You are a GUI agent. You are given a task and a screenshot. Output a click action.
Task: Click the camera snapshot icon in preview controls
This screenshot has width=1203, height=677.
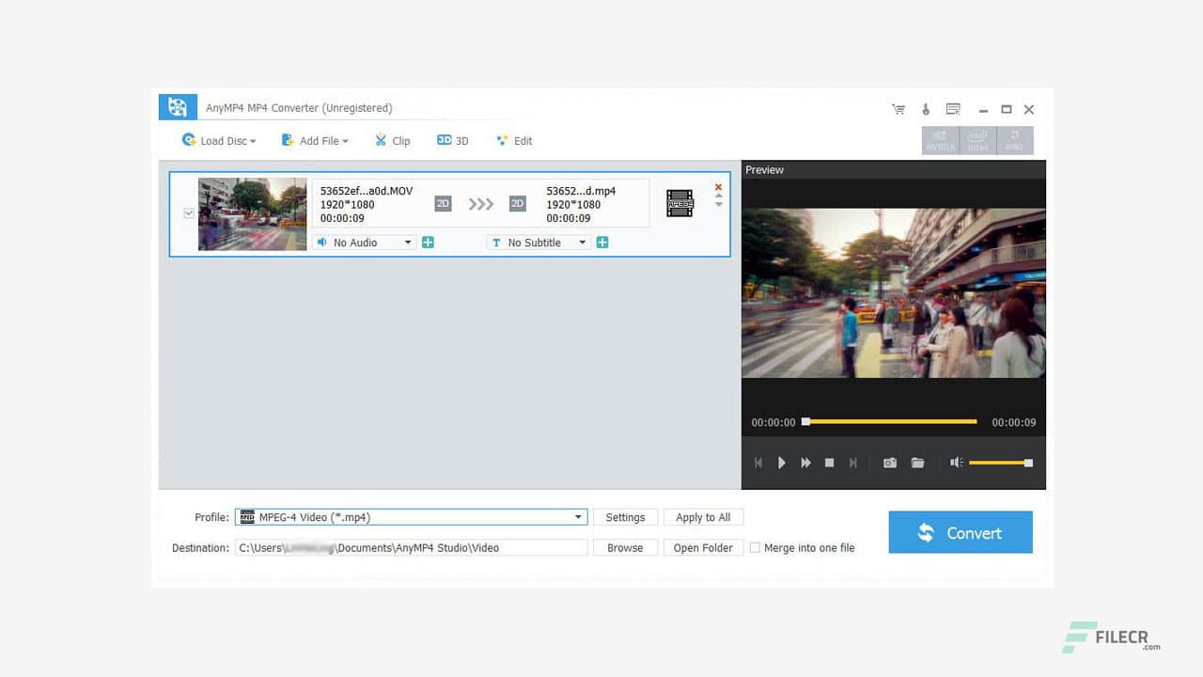coord(889,462)
